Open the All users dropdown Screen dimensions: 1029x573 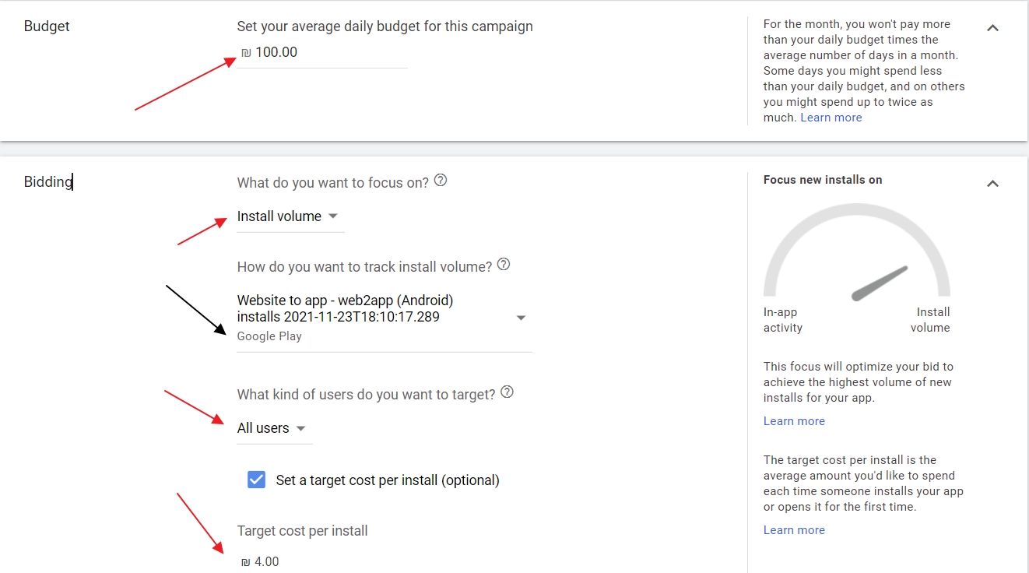click(x=272, y=428)
